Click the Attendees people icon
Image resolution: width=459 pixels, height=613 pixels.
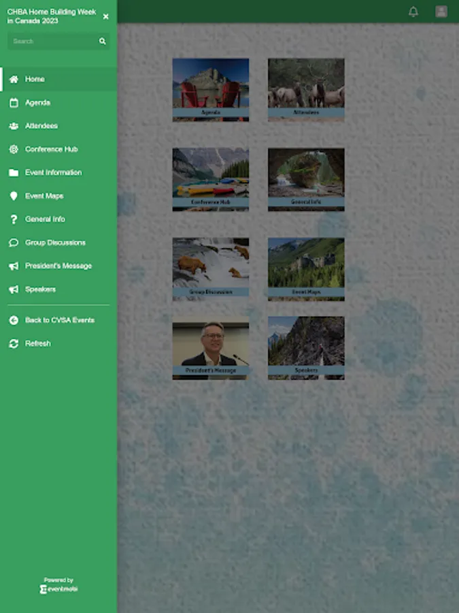click(14, 126)
